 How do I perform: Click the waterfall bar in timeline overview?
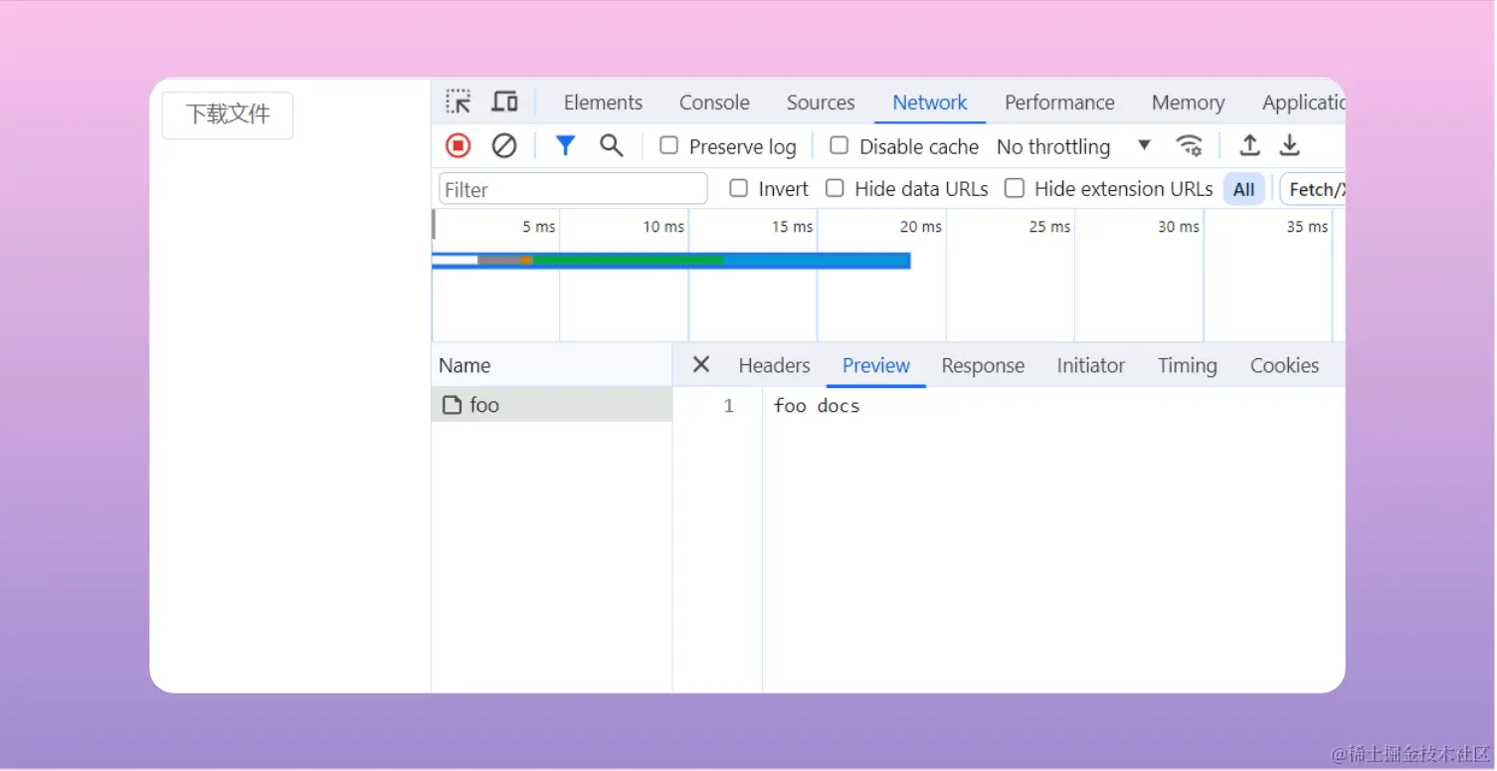pos(671,261)
